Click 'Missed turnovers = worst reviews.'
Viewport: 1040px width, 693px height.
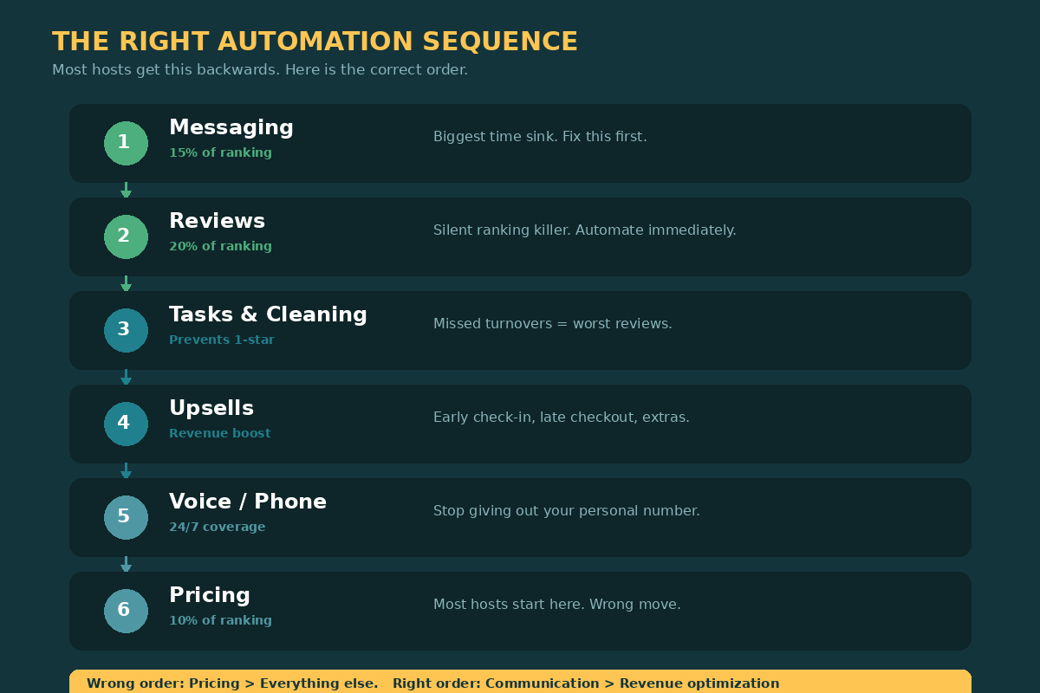pyautogui.click(x=553, y=324)
